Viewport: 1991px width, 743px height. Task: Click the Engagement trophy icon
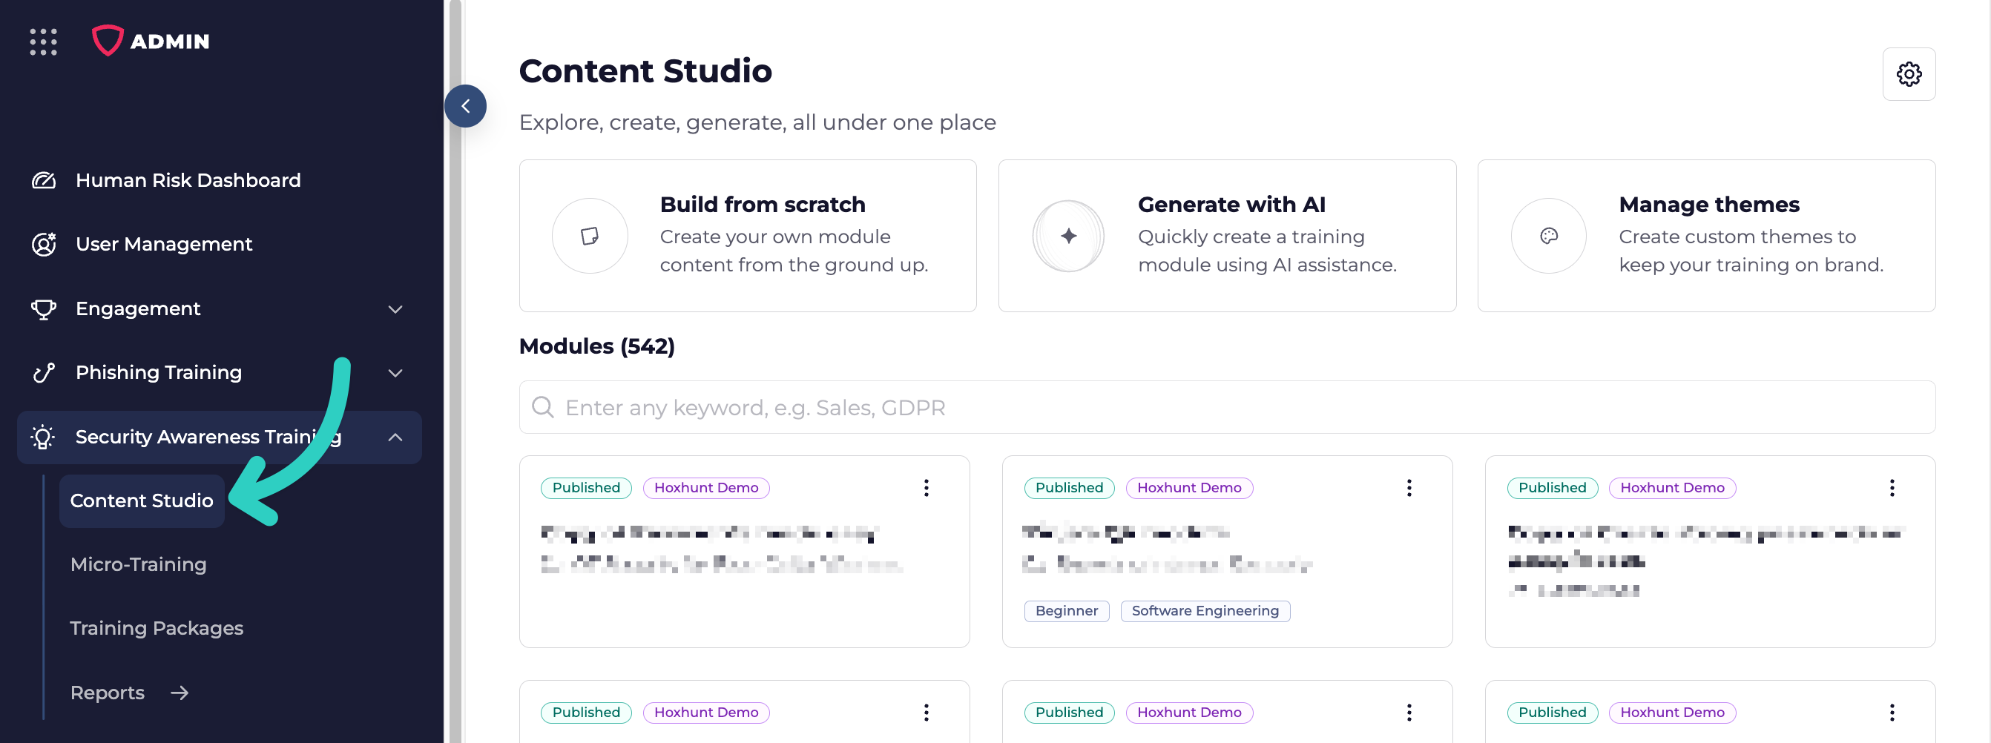43,309
